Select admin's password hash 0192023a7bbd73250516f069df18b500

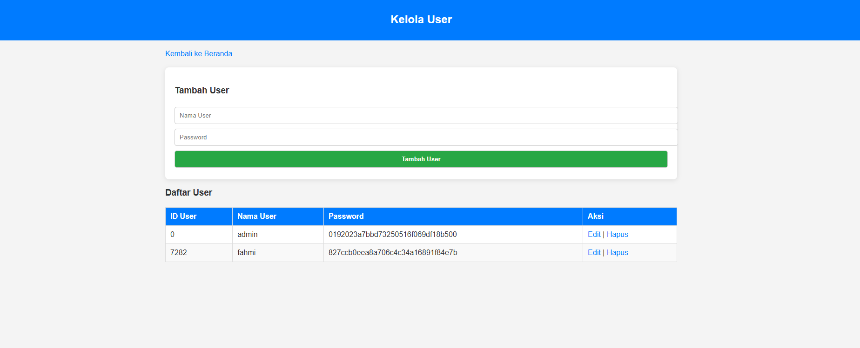click(x=393, y=235)
